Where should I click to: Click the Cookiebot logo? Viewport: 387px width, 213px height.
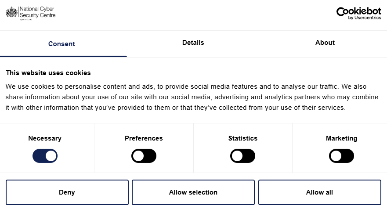(x=358, y=11)
